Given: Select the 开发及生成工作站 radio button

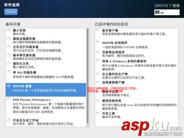Looking at the screenshot, I should tap(9, 120).
